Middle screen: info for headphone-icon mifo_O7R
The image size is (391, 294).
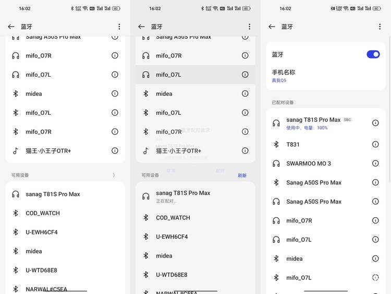pyautogui.click(x=245, y=55)
